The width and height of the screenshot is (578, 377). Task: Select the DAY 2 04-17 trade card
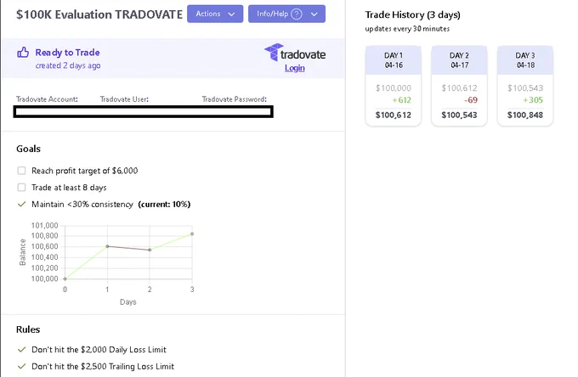(x=459, y=86)
